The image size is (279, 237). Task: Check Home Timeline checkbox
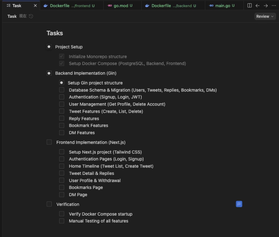[62, 166]
